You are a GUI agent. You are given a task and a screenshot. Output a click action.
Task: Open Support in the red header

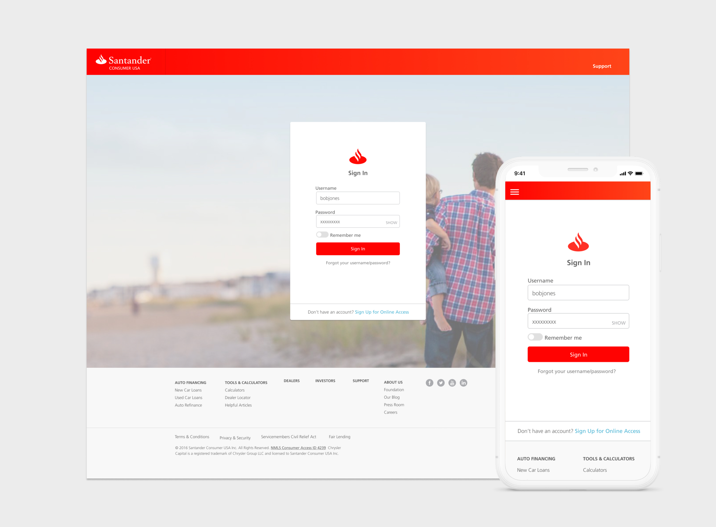click(602, 66)
